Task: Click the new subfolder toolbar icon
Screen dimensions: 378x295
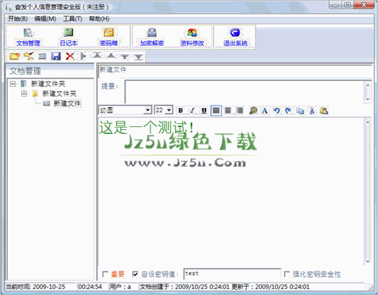Action: click(x=29, y=56)
